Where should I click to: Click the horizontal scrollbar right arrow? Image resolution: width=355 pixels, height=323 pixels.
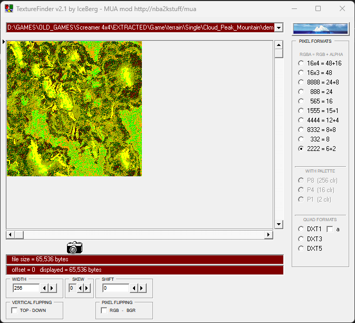click(x=268, y=234)
